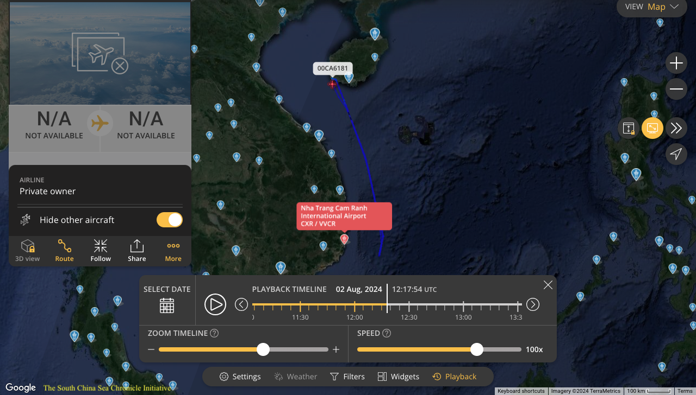
Task: Expand the double-chevron side panel button
Action: pyautogui.click(x=676, y=128)
